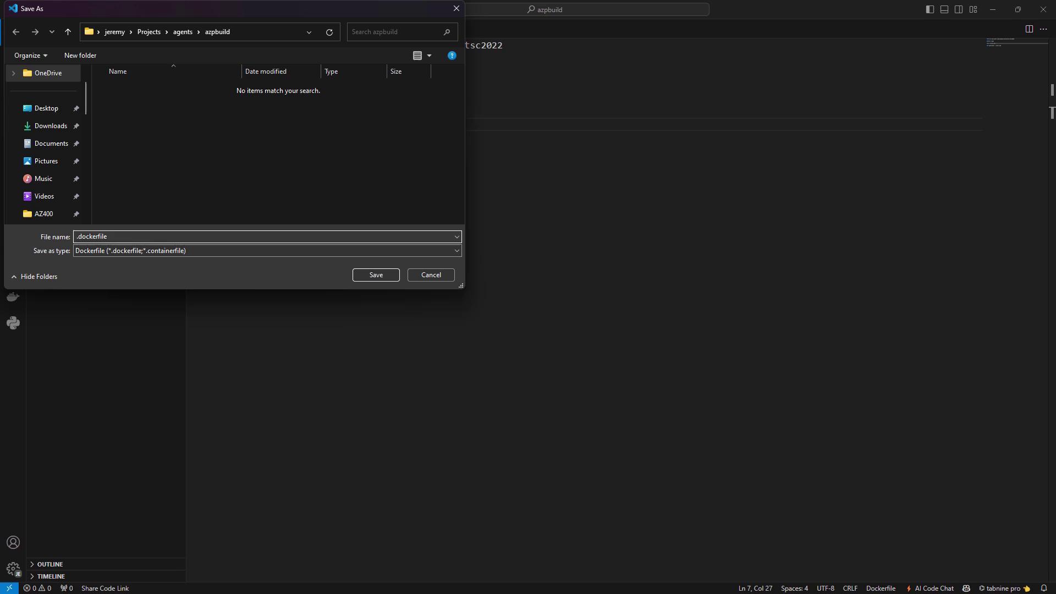Expand the OneDrive tree node
The height and width of the screenshot is (594, 1056).
tap(14, 73)
